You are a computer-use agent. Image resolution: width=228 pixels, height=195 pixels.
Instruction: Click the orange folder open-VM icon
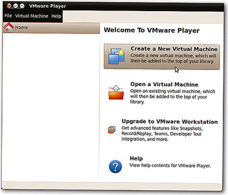(116, 92)
